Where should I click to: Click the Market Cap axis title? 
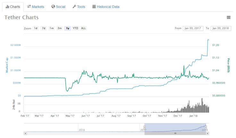7,65
